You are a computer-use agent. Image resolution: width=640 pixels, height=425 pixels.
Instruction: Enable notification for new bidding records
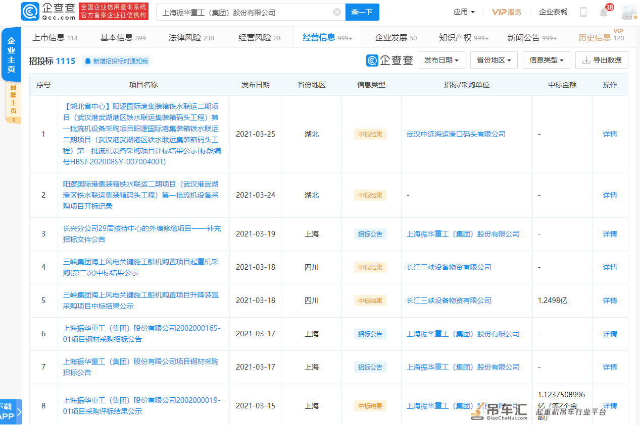pos(116,61)
